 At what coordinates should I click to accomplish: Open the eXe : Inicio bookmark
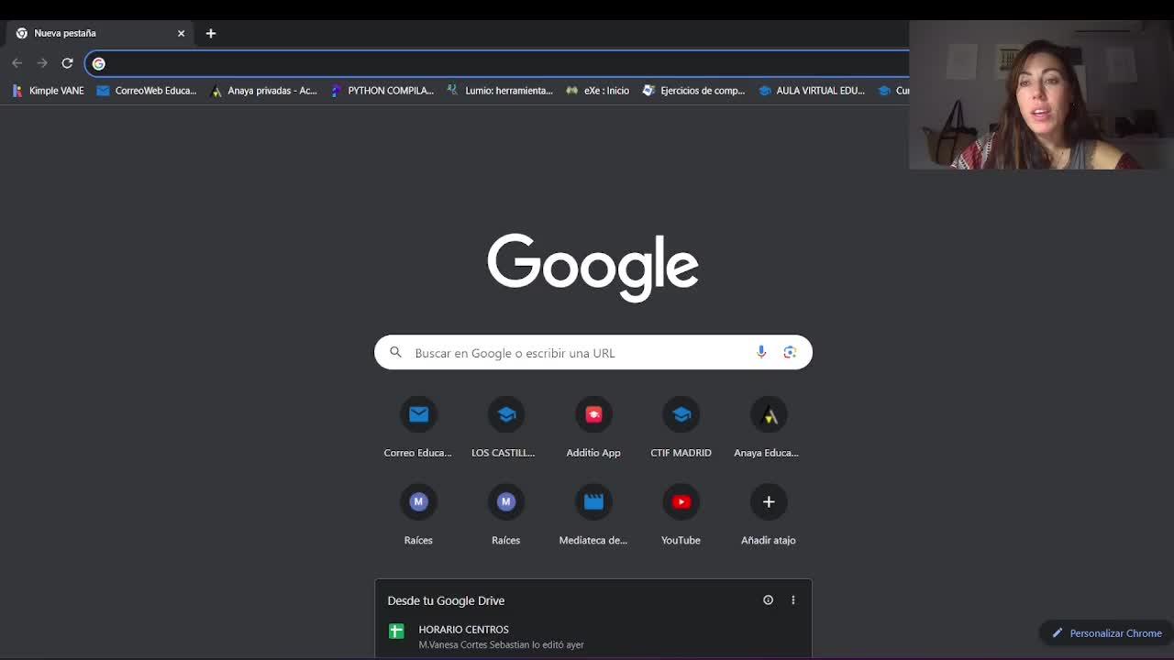coord(598,91)
